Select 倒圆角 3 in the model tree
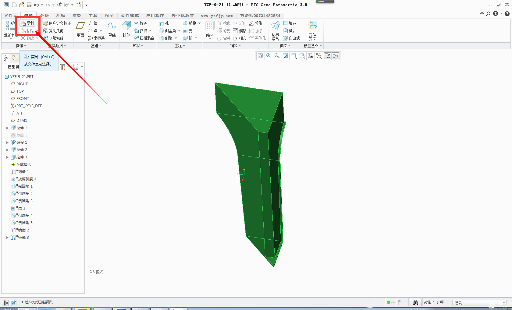This screenshot has height=310, width=512. (25, 201)
